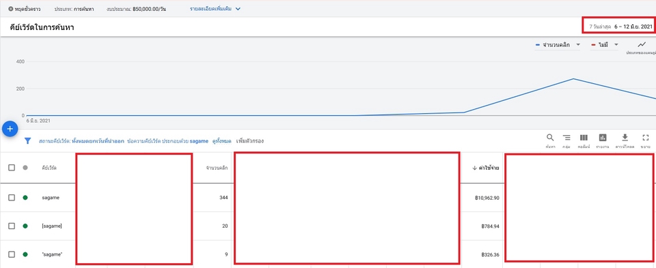Click the keyword text sagame

click(51, 198)
